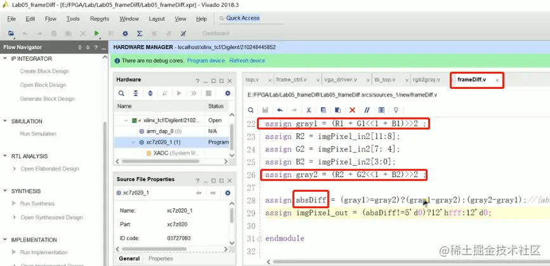Click the Cut scissors icon in editor toolbar
The width and height of the screenshot is (550, 266).
pyautogui.click(x=309, y=110)
